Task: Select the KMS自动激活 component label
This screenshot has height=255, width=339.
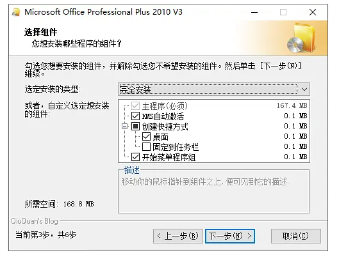Action: (163, 116)
